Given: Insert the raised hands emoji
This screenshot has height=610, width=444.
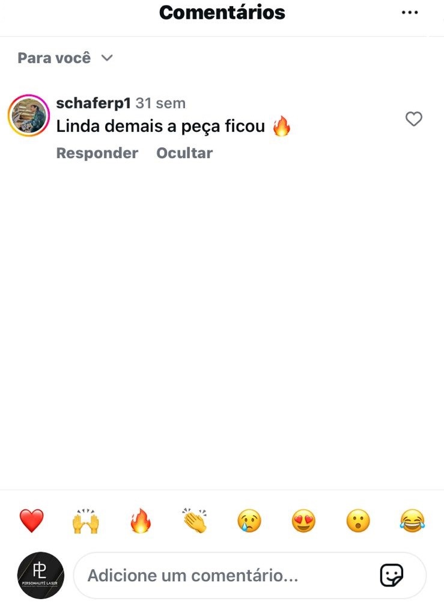Looking at the screenshot, I should [x=86, y=520].
